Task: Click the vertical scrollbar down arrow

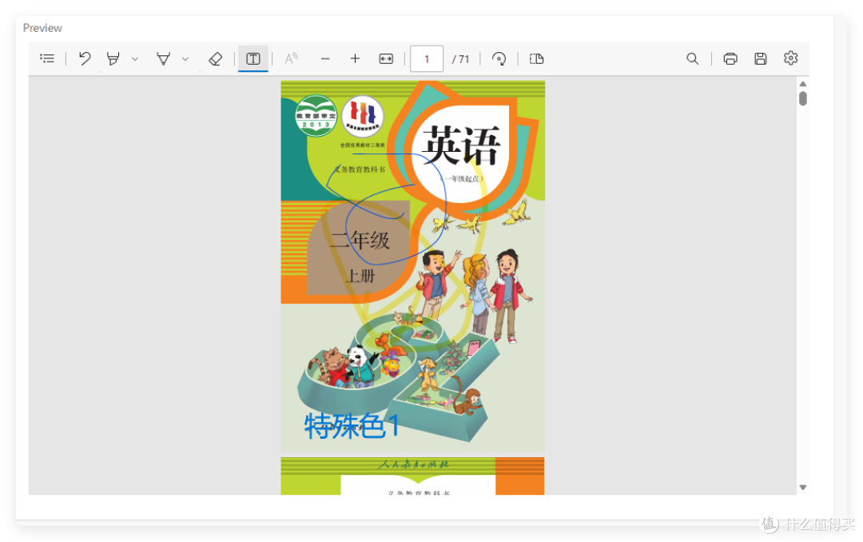Action: [803, 487]
